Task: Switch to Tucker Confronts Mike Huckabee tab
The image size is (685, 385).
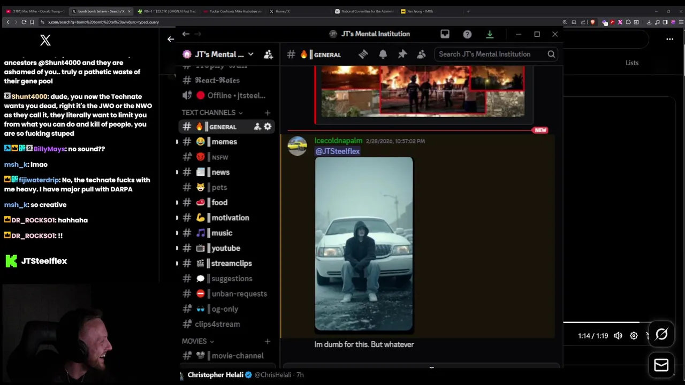Action: 233,11
